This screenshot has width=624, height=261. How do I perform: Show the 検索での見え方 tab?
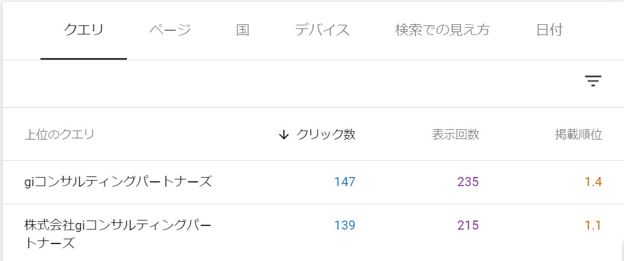pyautogui.click(x=442, y=30)
